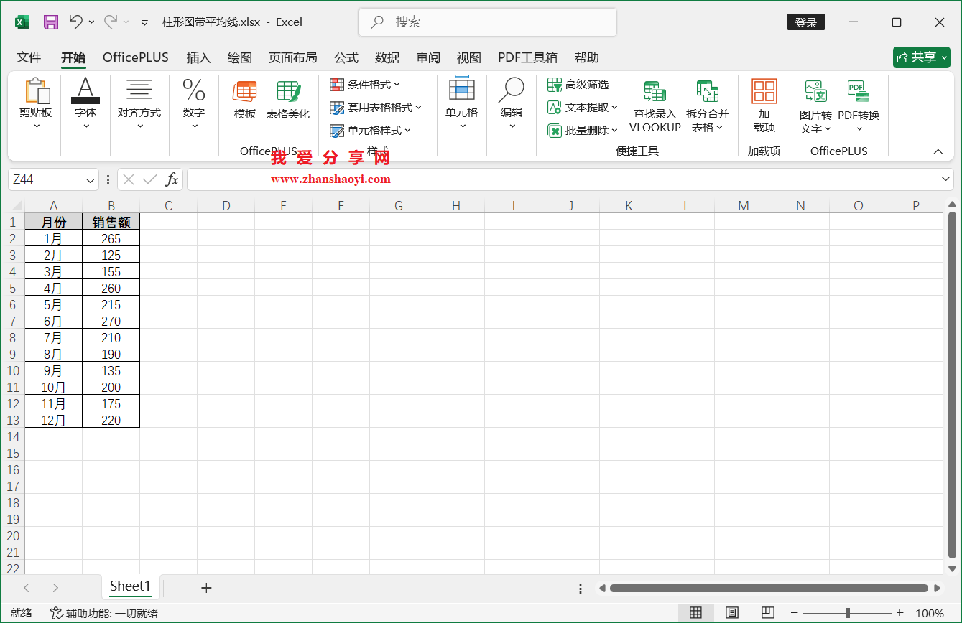
Task: Open the PDF工具箱 ribbon tab
Action: [x=528, y=57]
